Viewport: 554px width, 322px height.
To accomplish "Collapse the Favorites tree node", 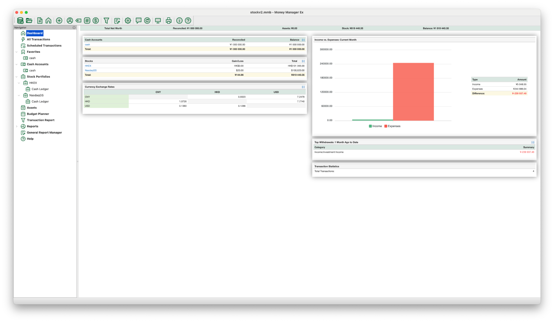I will click(17, 52).
